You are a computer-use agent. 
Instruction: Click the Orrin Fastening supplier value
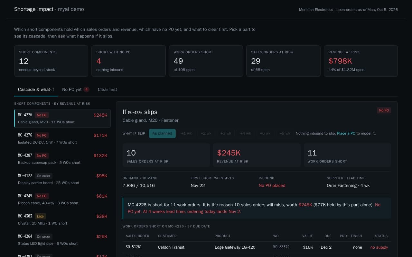point(348,186)
